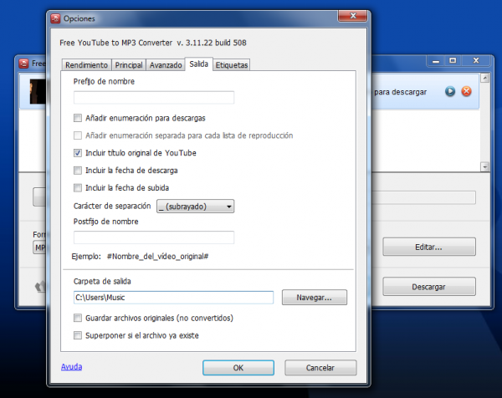Switch to the Rendimiento tab

point(86,64)
